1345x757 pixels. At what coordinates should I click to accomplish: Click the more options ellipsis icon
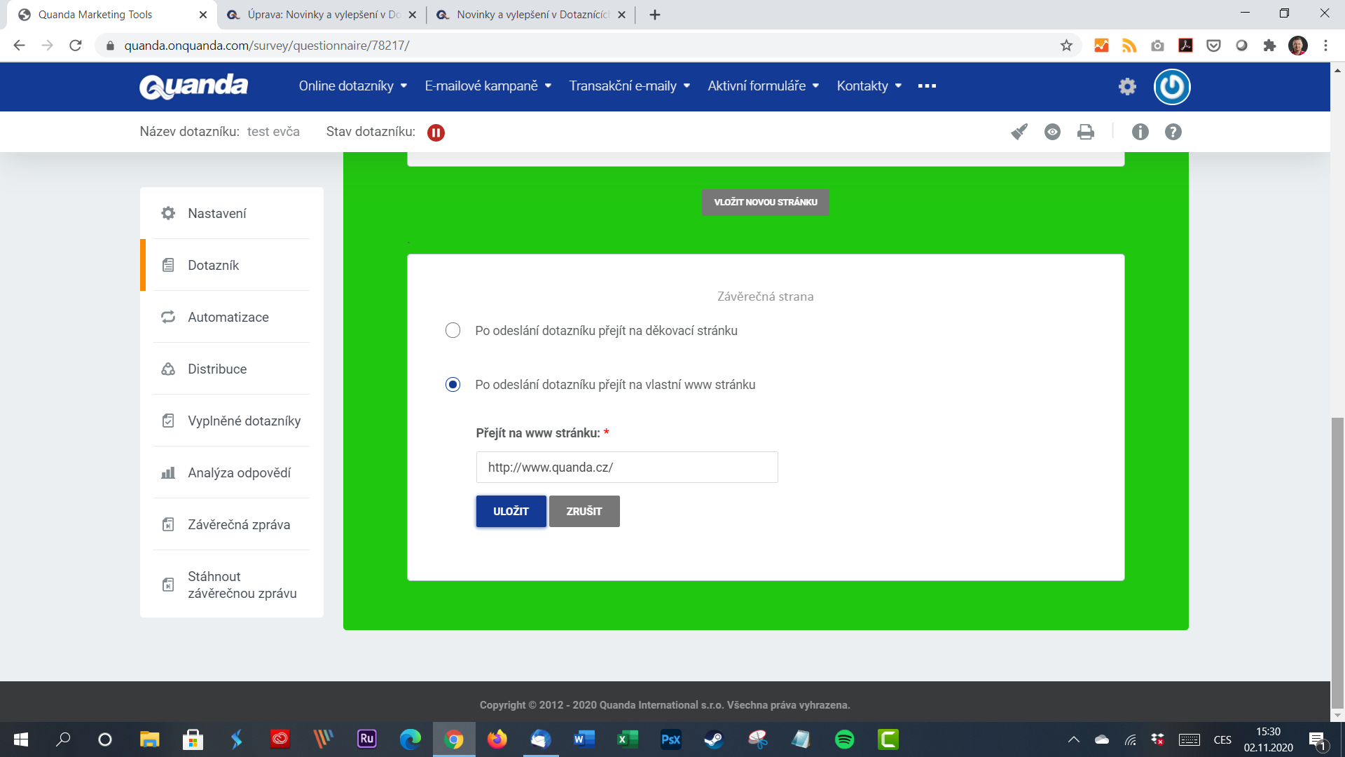pos(927,85)
